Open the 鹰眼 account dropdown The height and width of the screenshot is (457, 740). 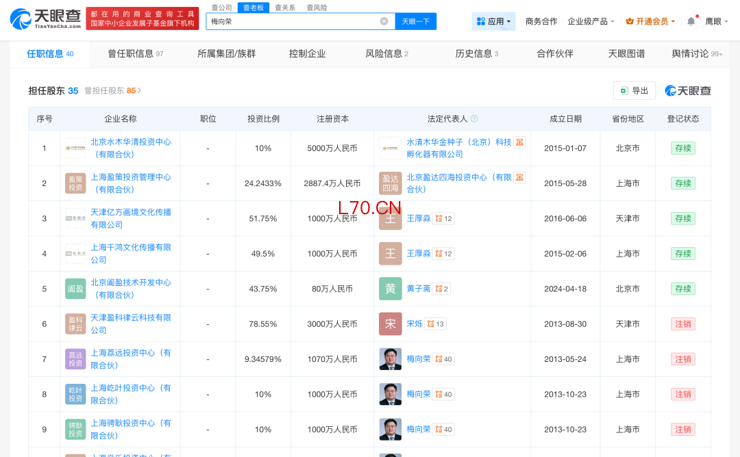(x=717, y=21)
